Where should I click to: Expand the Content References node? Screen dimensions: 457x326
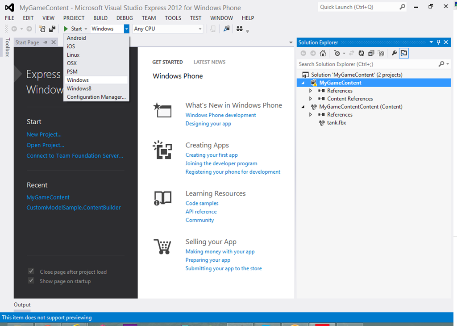tap(311, 99)
